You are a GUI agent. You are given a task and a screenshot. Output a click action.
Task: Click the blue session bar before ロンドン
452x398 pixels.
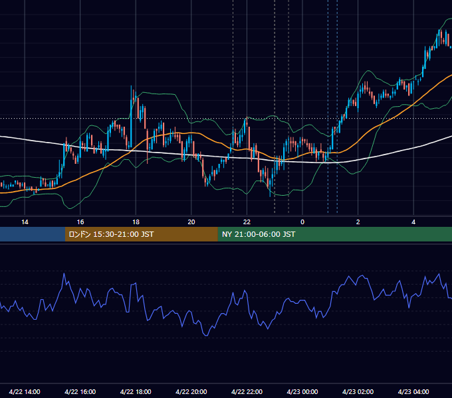pos(33,234)
